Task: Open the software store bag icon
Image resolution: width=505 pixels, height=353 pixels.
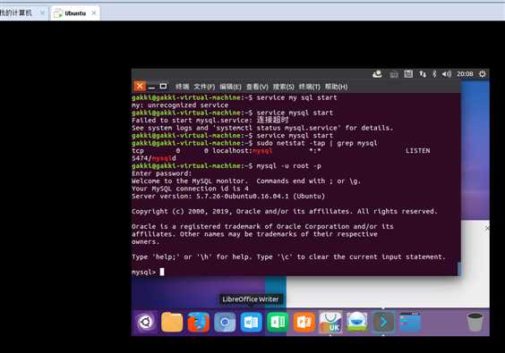Action: [330, 322]
